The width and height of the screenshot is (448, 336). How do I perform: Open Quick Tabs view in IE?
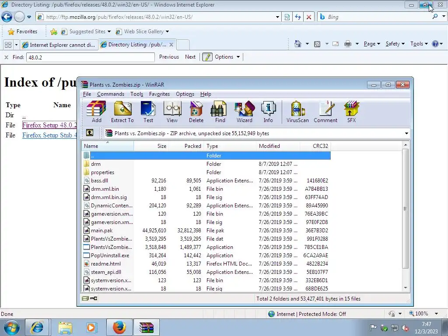[8, 45]
